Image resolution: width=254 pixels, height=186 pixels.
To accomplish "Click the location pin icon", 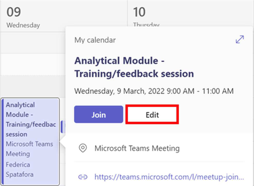I will click(x=83, y=148).
